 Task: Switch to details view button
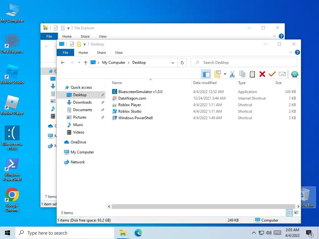[289, 213]
